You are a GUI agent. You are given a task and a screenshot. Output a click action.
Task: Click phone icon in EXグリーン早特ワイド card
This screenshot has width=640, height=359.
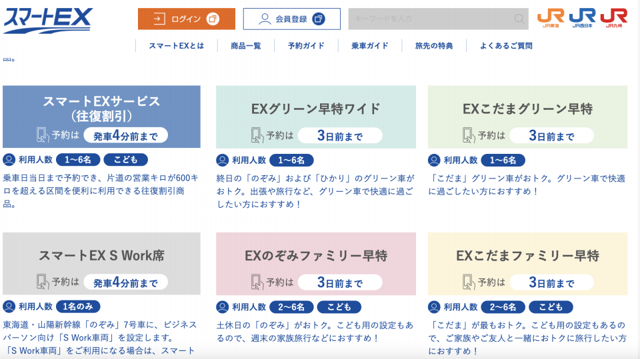pos(257,135)
